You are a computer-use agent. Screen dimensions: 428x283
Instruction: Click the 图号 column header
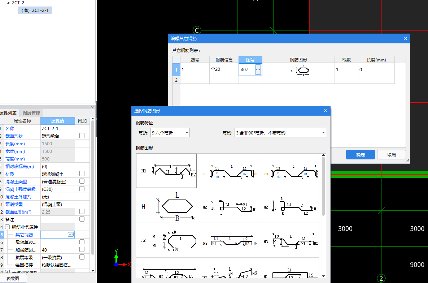pyautogui.click(x=250, y=60)
